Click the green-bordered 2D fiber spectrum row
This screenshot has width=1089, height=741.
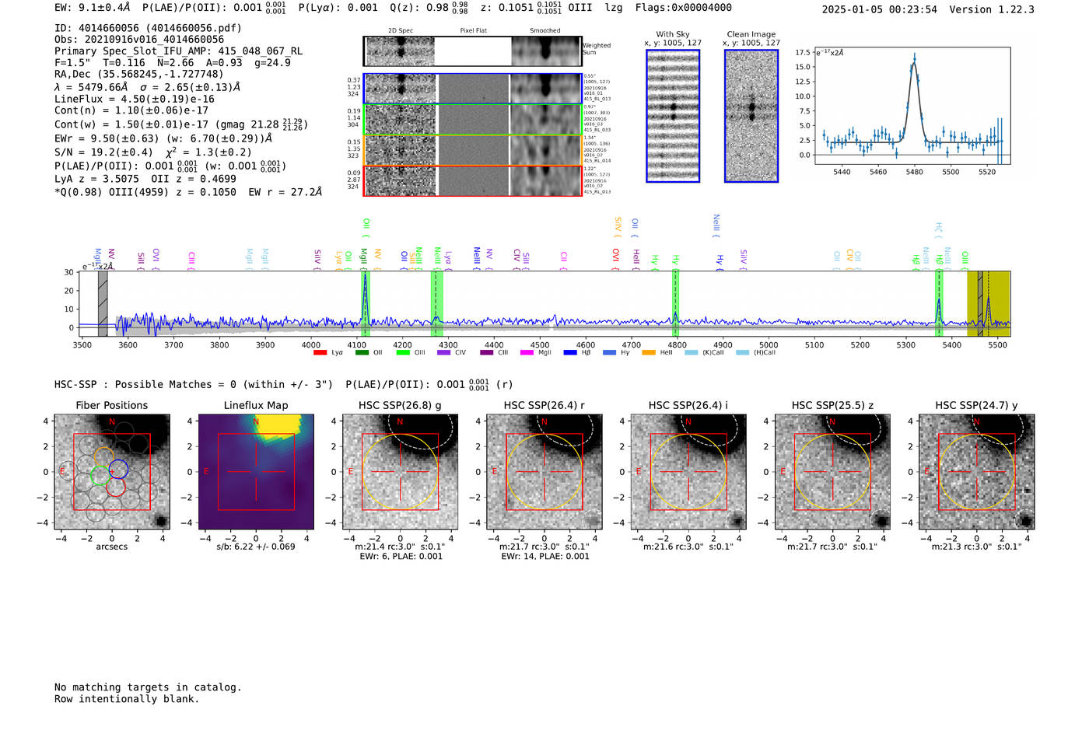[473, 119]
